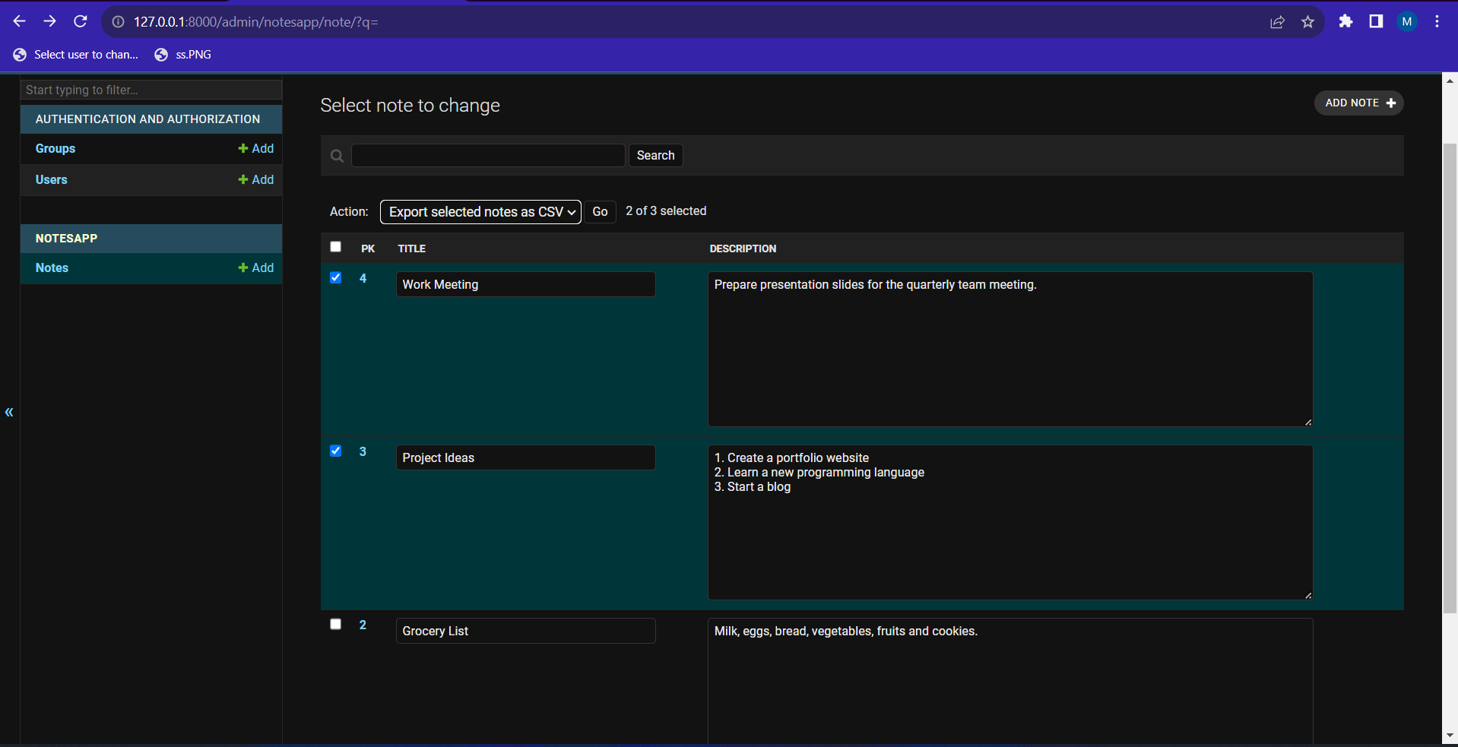Toggle select-all notes checkbox
Viewport: 1458px width, 747px height.
pos(336,247)
